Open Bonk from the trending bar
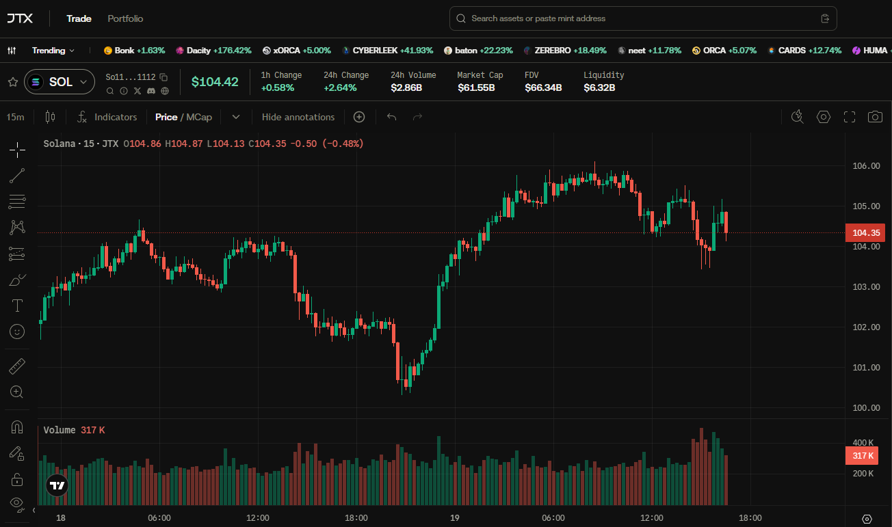The height and width of the screenshot is (527, 892). tap(134, 51)
